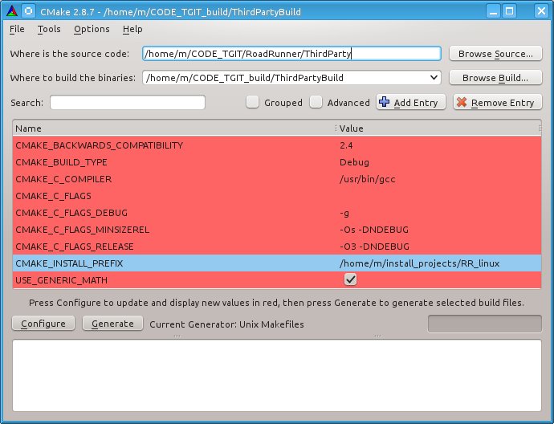Open the Tools menu
554x424 pixels.
pos(49,29)
